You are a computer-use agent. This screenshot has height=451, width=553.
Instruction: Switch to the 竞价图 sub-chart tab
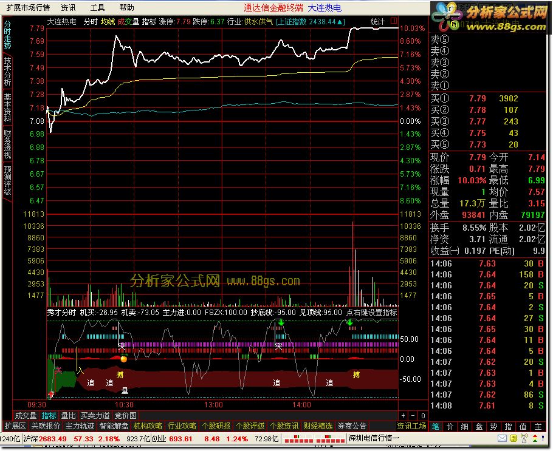click(125, 416)
